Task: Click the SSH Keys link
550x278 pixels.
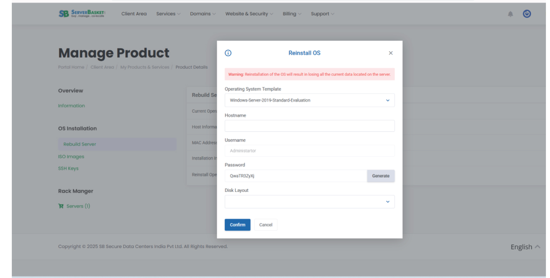Action: click(x=68, y=168)
